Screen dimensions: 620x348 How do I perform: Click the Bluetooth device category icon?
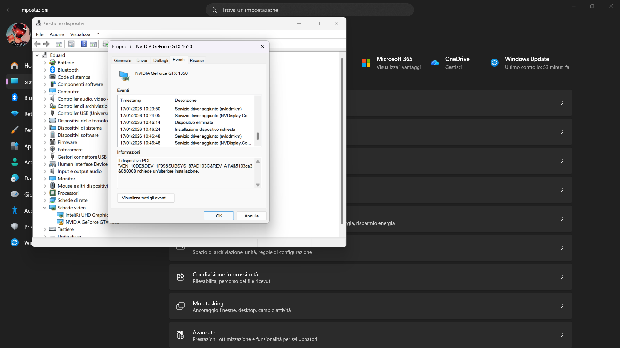pyautogui.click(x=53, y=70)
